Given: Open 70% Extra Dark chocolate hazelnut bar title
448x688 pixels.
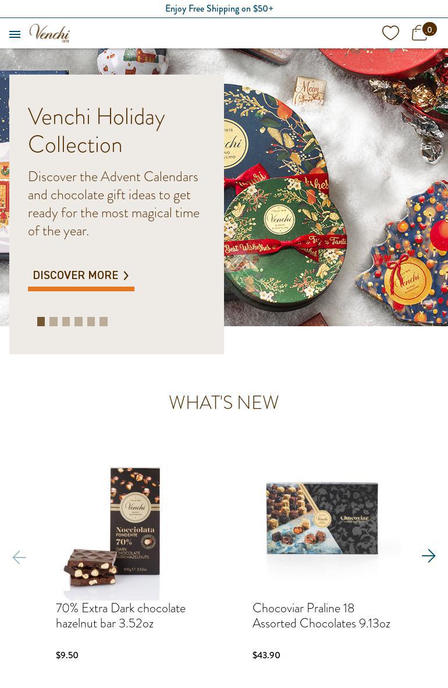Looking at the screenshot, I should 120,616.
